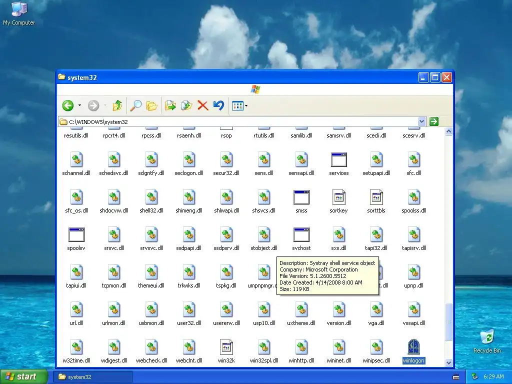Screen dimensions: 512x384
Task: Click scrollbar down arrow in file list
Action: tap(448, 363)
